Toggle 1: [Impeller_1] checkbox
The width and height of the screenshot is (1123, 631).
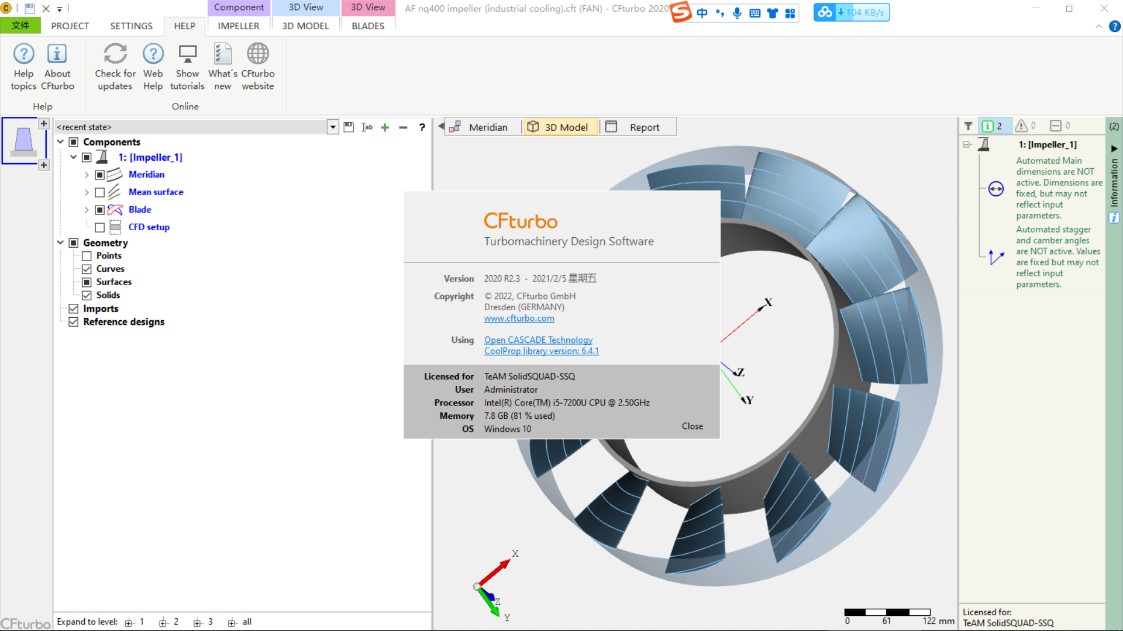pos(87,157)
